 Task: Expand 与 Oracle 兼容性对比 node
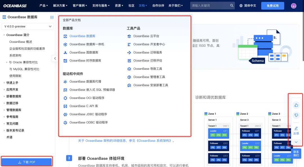point(7,62)
